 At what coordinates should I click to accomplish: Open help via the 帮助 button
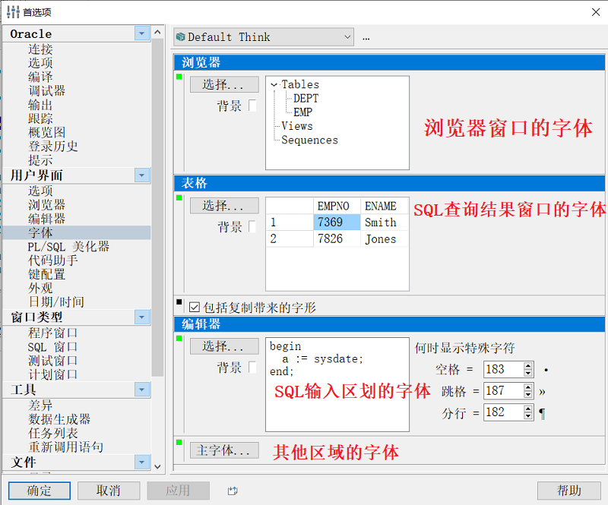point(569,491)
